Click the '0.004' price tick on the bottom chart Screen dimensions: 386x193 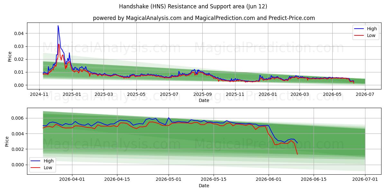(18, 134)
